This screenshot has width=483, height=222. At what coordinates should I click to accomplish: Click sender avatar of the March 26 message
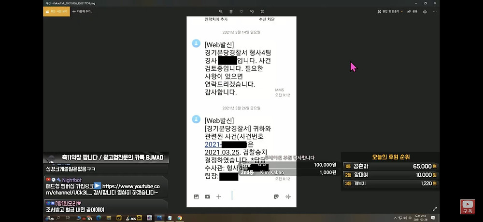[196, 119]
